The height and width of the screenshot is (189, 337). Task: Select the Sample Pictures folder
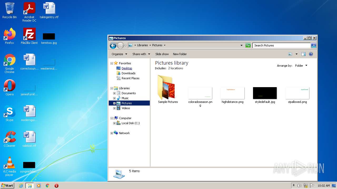click(x=168, y=89)
